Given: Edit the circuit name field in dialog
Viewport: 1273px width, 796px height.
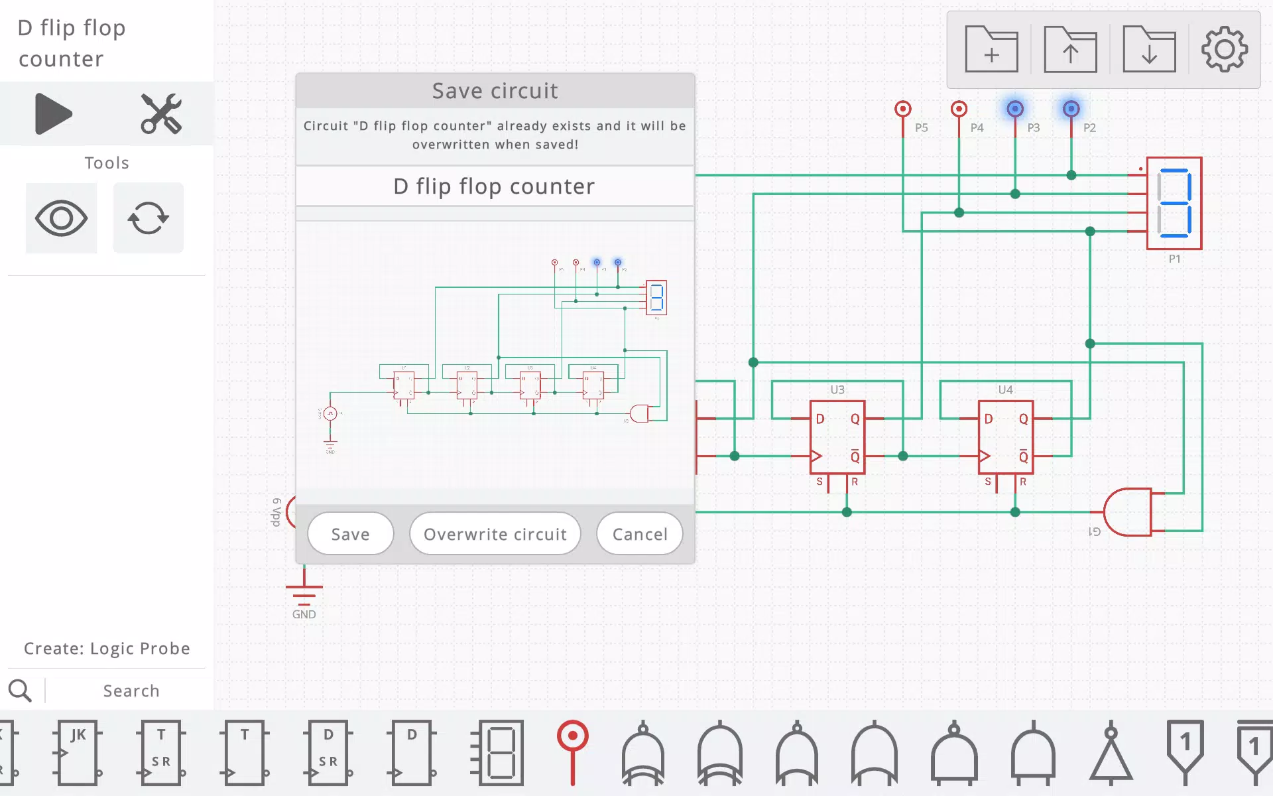Looking at the screenshot, I should point(495,186).
